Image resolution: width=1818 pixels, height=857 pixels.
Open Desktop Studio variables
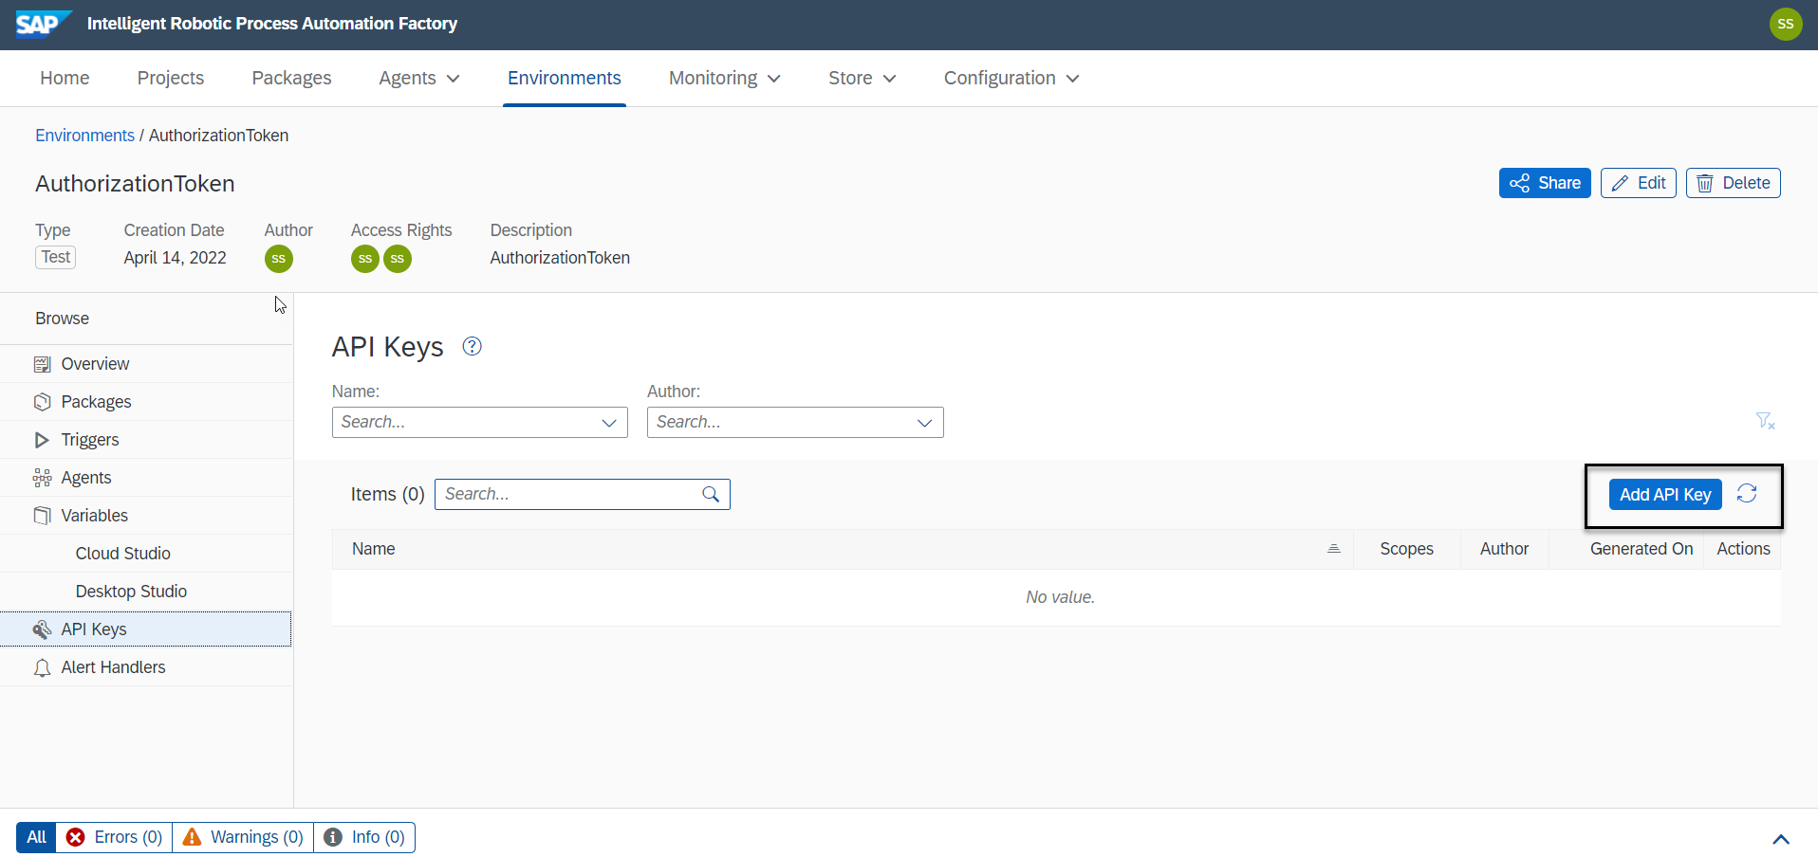coord(146,592)
